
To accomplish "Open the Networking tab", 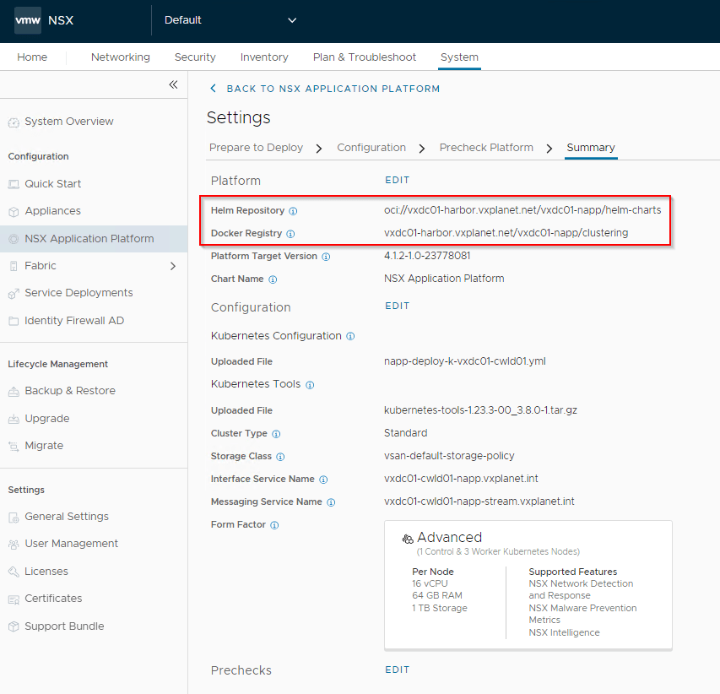I will tap(121, 57).
